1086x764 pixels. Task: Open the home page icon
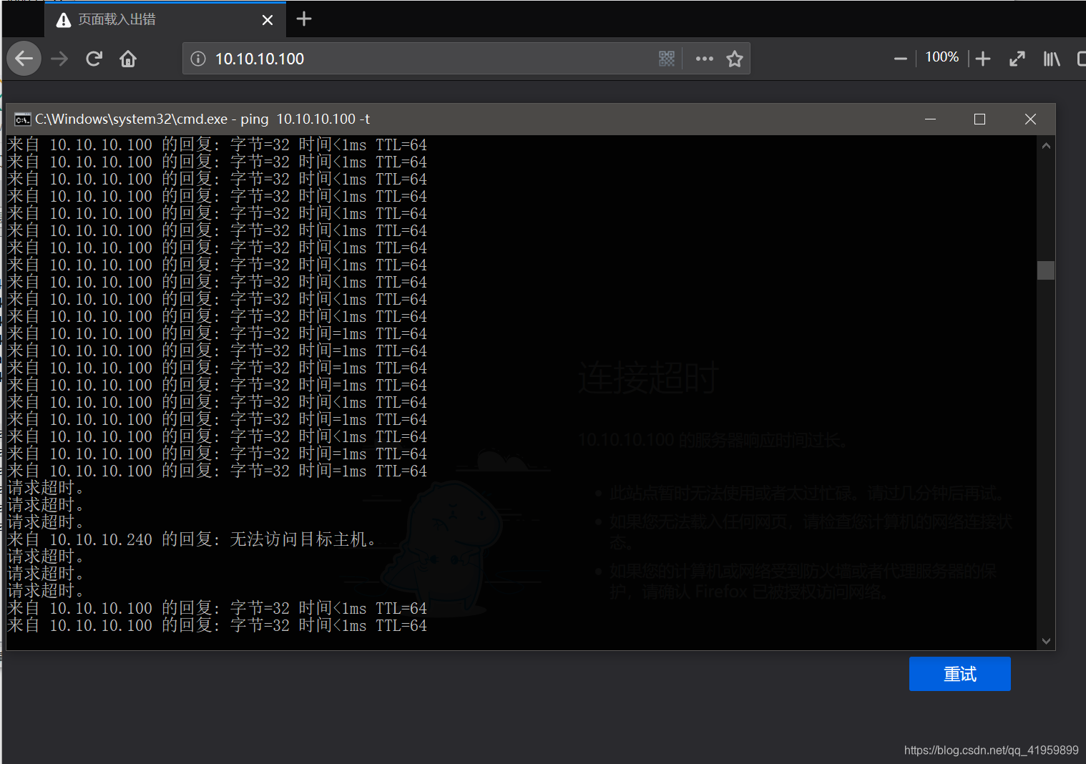pos(128,59)
